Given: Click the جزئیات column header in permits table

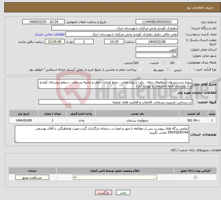Looking at the screenshot, I should point(32,171).
